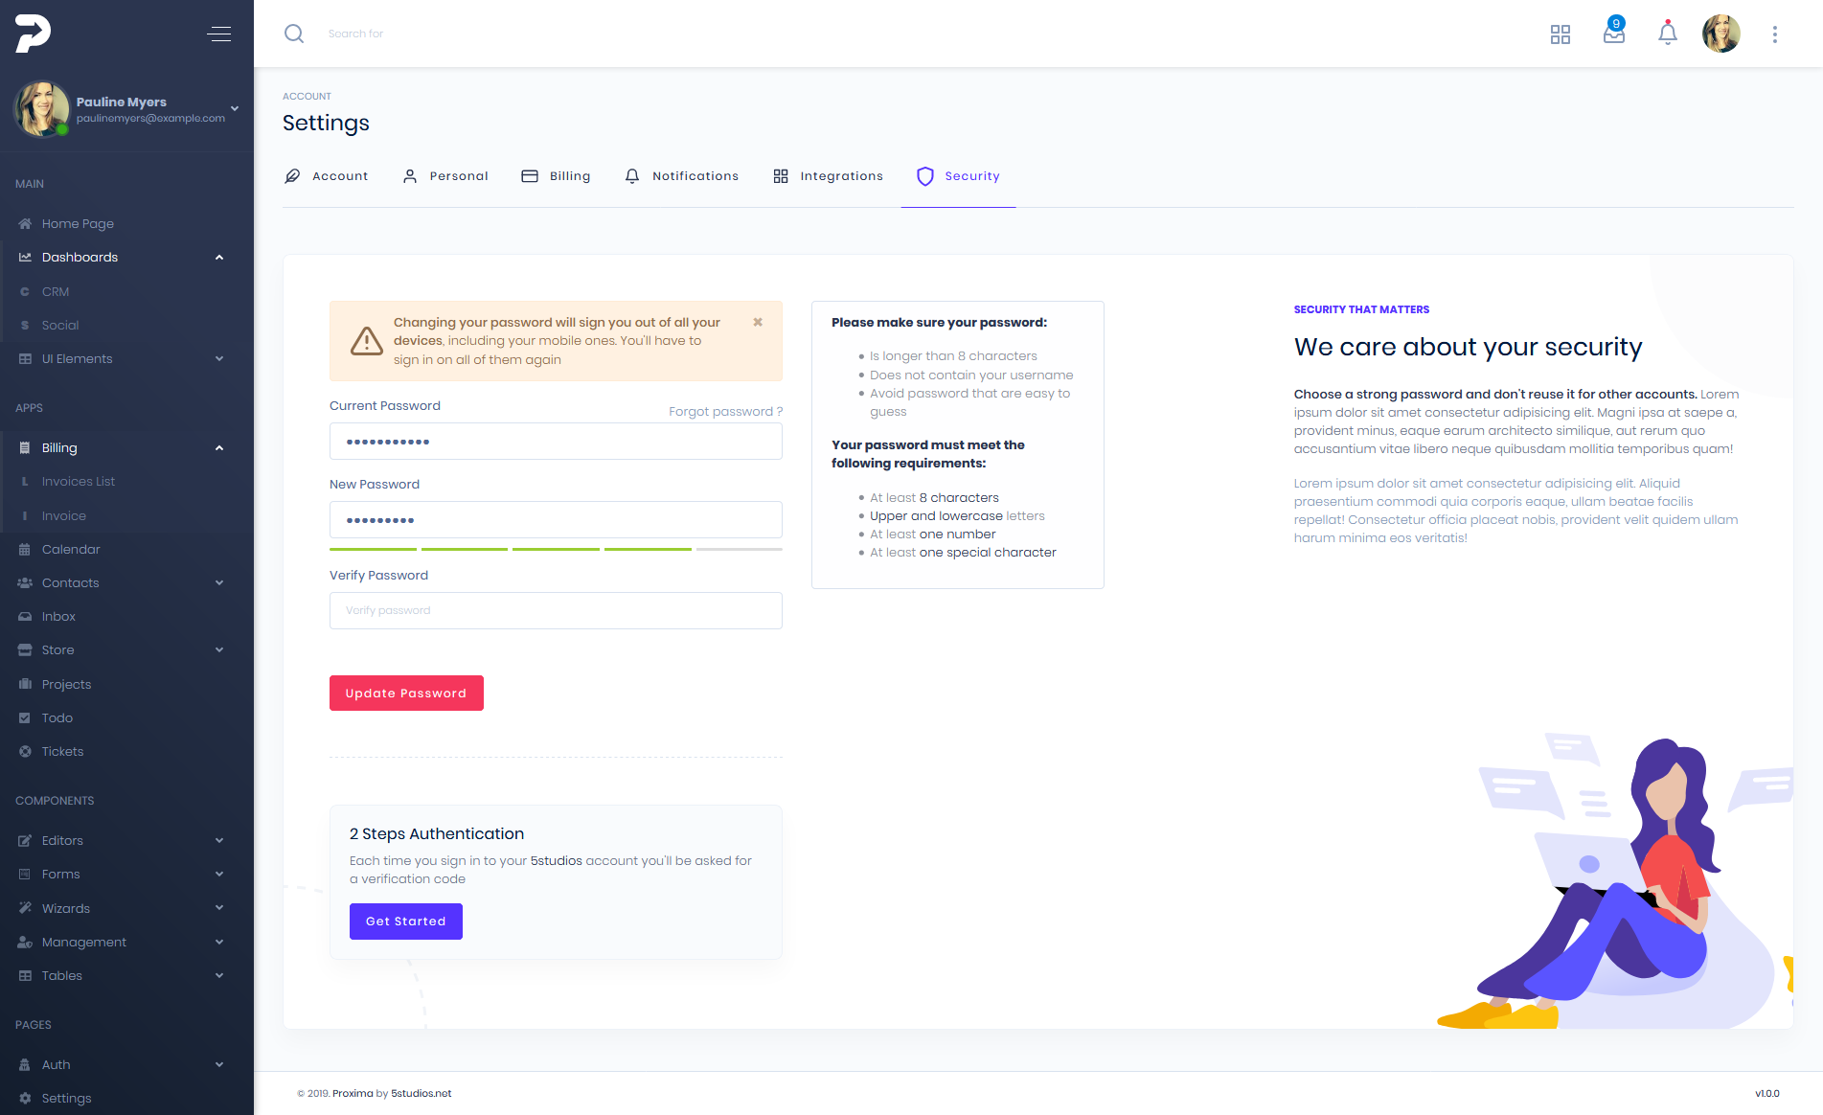Screen dimensions: 1823x1115
Task: Dismiss the password warning alert
Action: point(758,322)
